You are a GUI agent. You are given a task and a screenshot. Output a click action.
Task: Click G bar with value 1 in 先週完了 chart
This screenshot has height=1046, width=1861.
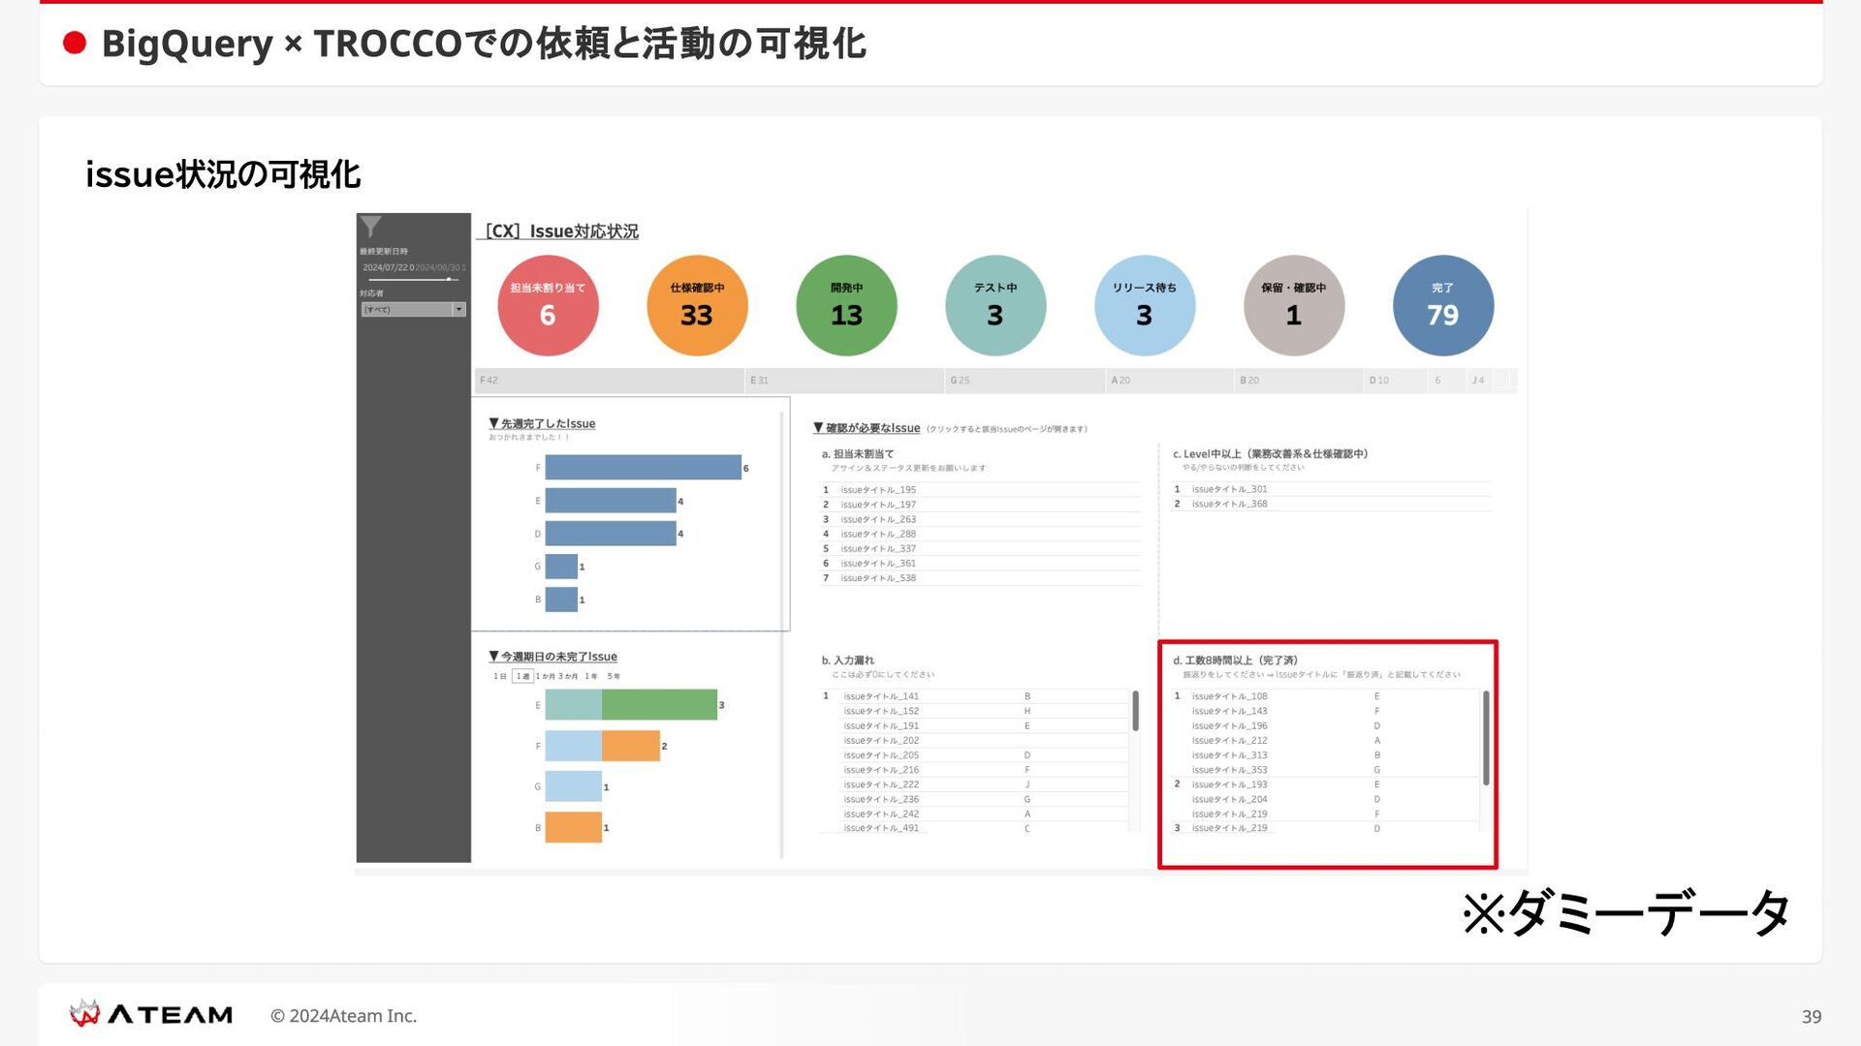[561, 567]
